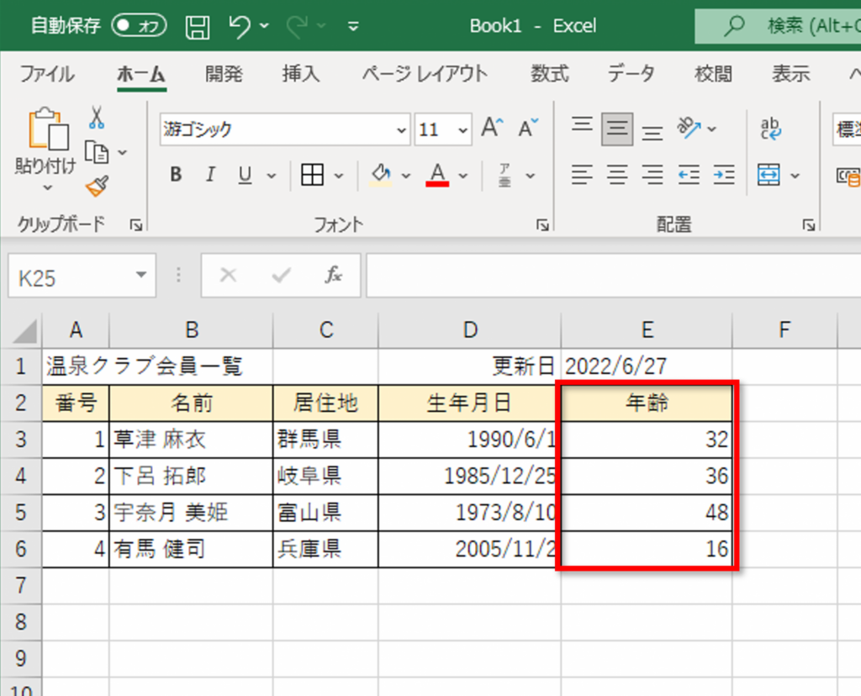Click the text orientation icon
Screen dimensions: 861x696
(x=689, y=129)
